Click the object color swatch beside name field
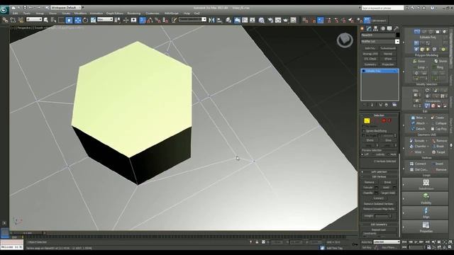454x255 pixels. point(398,35)
